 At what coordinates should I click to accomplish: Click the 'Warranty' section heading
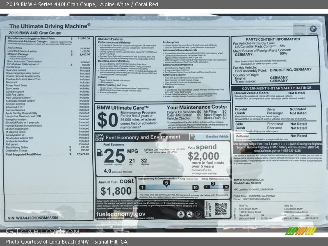click(x=169, y=87)
